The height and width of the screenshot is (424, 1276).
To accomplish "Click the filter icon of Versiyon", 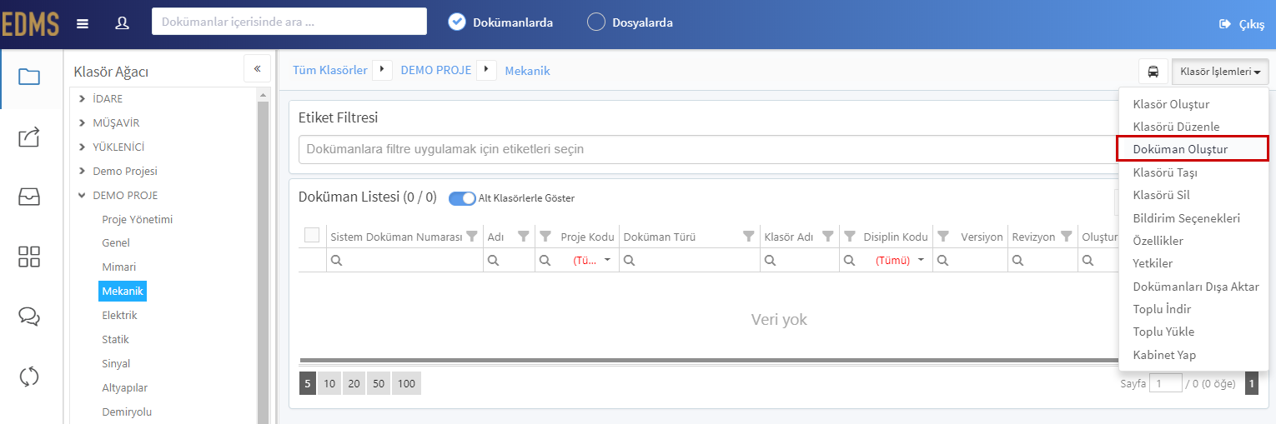I will [x=943, y=237].
